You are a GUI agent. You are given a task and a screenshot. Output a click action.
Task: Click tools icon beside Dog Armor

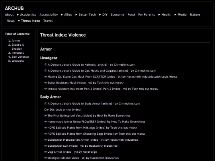(45, 152)
